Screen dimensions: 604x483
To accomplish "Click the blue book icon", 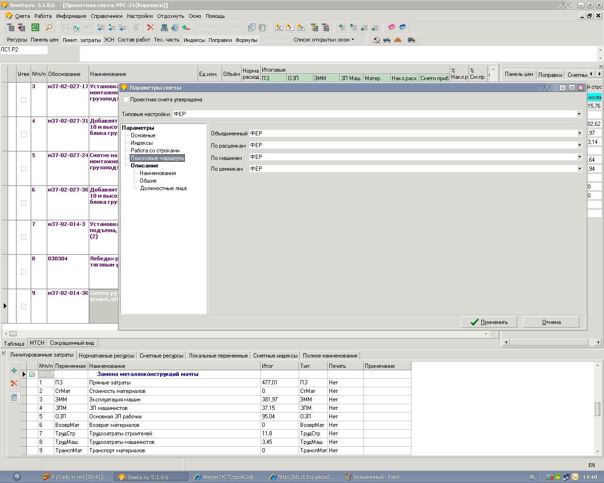I will coord(403,27).
